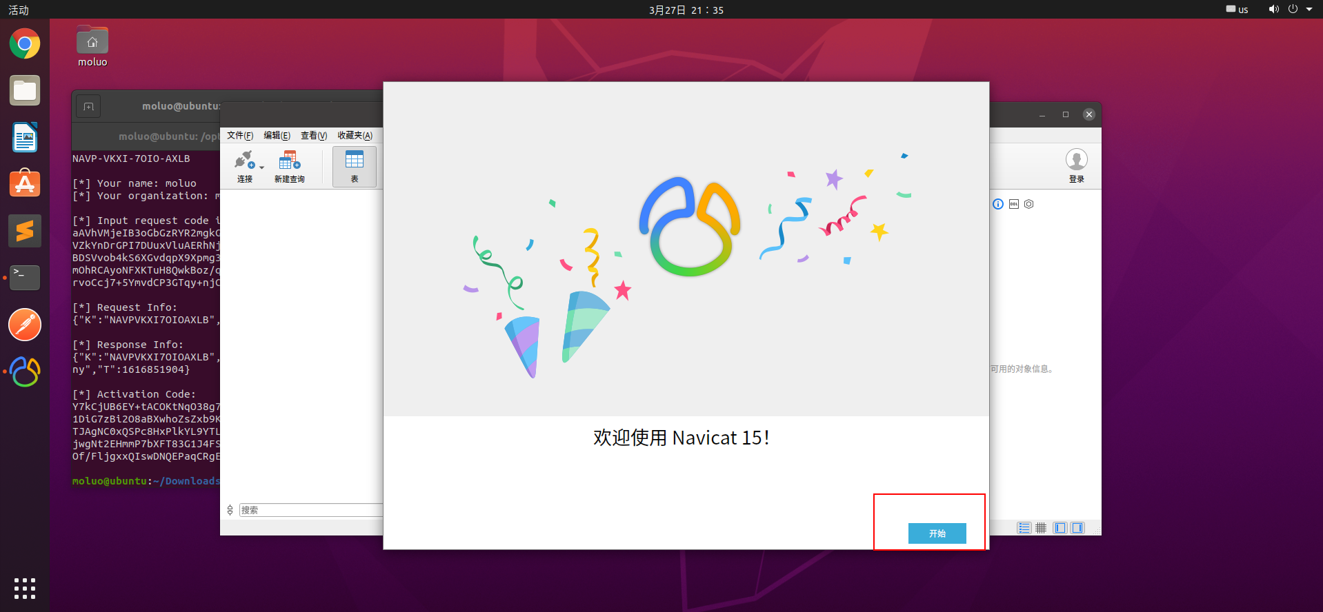
Task: Click the 登录 user avatar icon
Action: 1077,160
